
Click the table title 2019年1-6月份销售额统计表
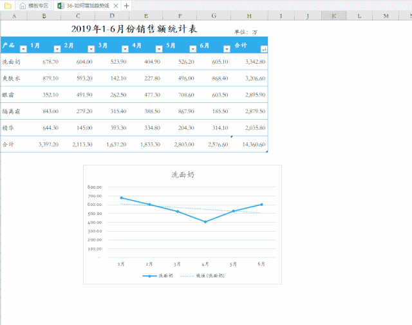[134, 29]
